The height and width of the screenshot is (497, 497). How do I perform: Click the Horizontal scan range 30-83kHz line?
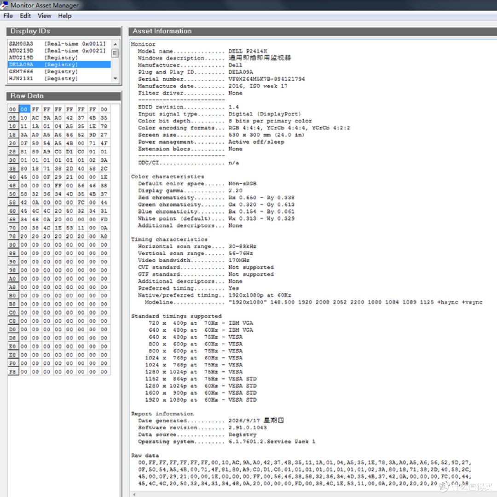pyautogui.click(x=197, y=246)
